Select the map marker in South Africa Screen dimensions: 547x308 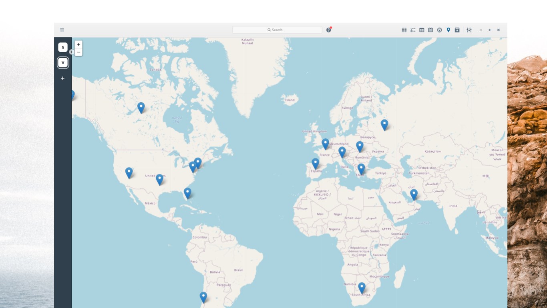point(362,288)
